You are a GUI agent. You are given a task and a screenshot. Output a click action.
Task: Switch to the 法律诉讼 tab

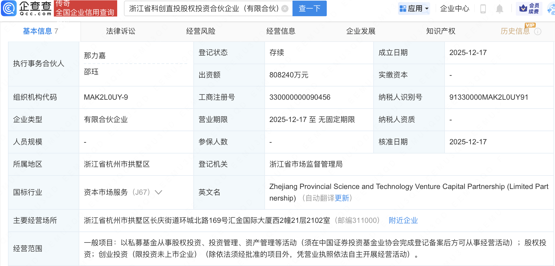pos(121,31)
